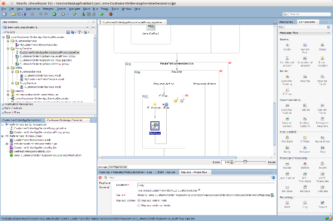This screenshot has width=333, height=221.
Task: Open the General properties section
Action: click(104, 187)
